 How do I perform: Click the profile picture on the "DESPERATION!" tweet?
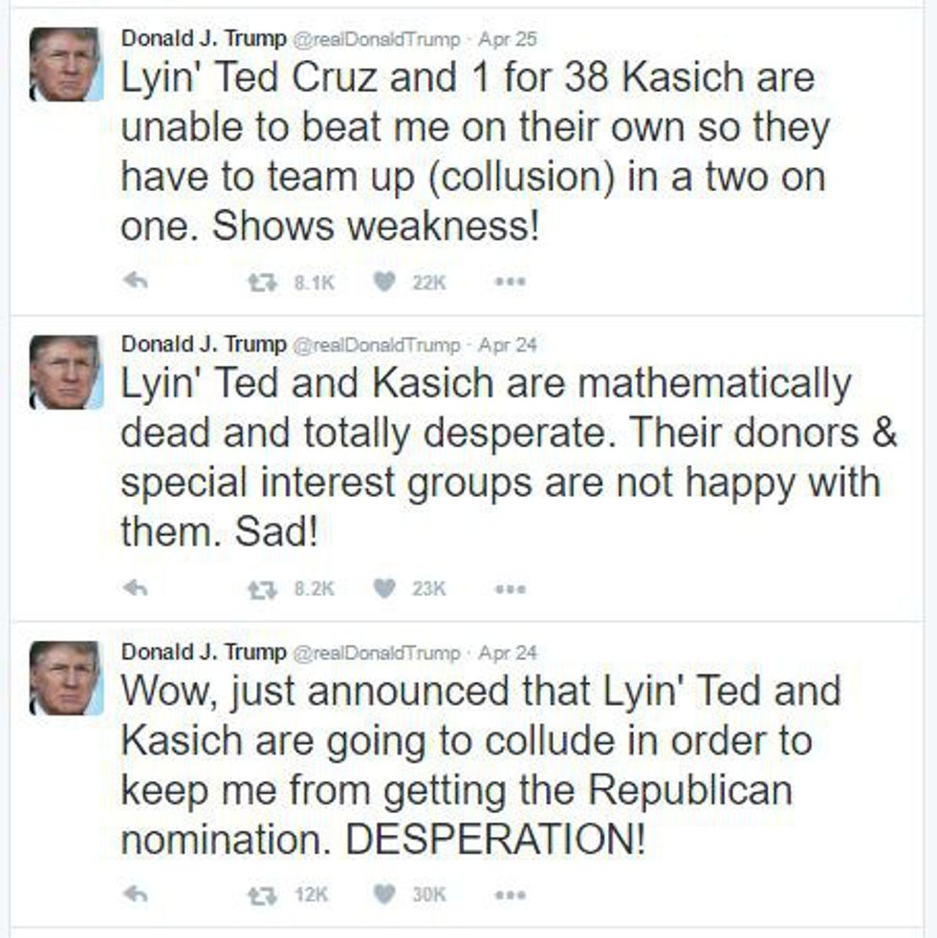(65, 678)
